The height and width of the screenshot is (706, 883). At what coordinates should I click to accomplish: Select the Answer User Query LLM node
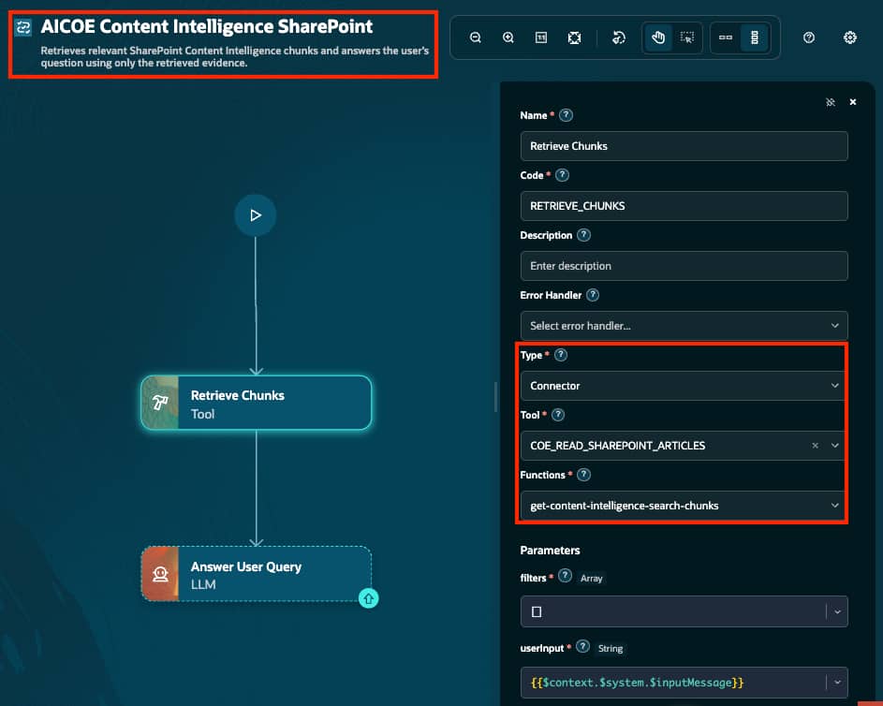coord(257,574)
